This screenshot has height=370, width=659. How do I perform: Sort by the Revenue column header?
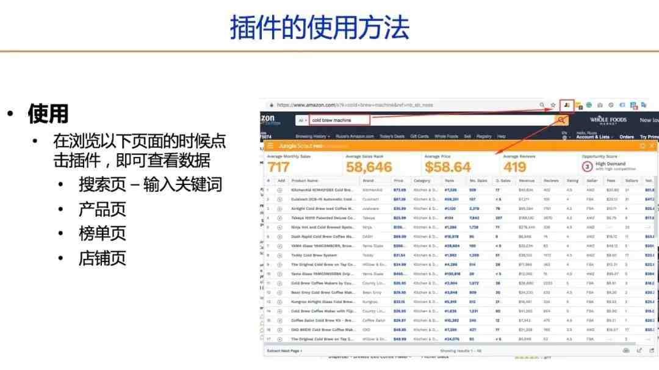[527, 180]
